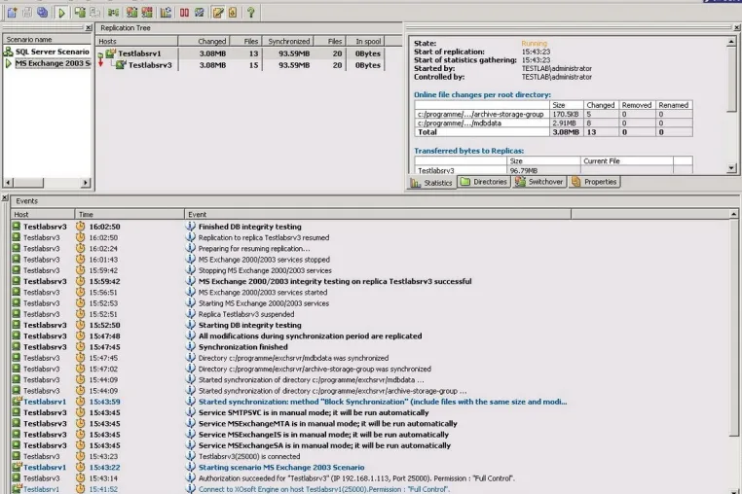
Task: Click host icon of 15:52:51 event row
Action: [17, 314]
